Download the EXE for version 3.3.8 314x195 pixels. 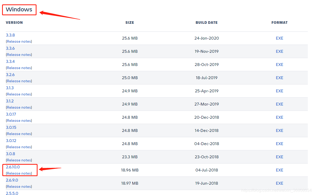280,38
